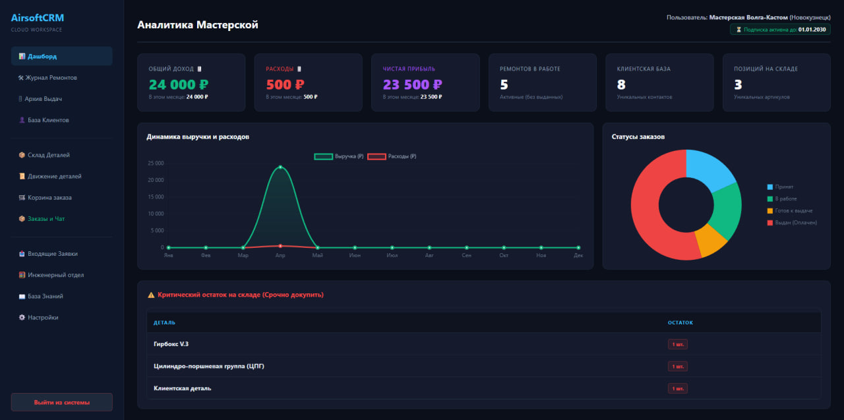844x420 pixels.
Task: Click the Дашборд bar chart icon
Action: click(x=22, y=57)
